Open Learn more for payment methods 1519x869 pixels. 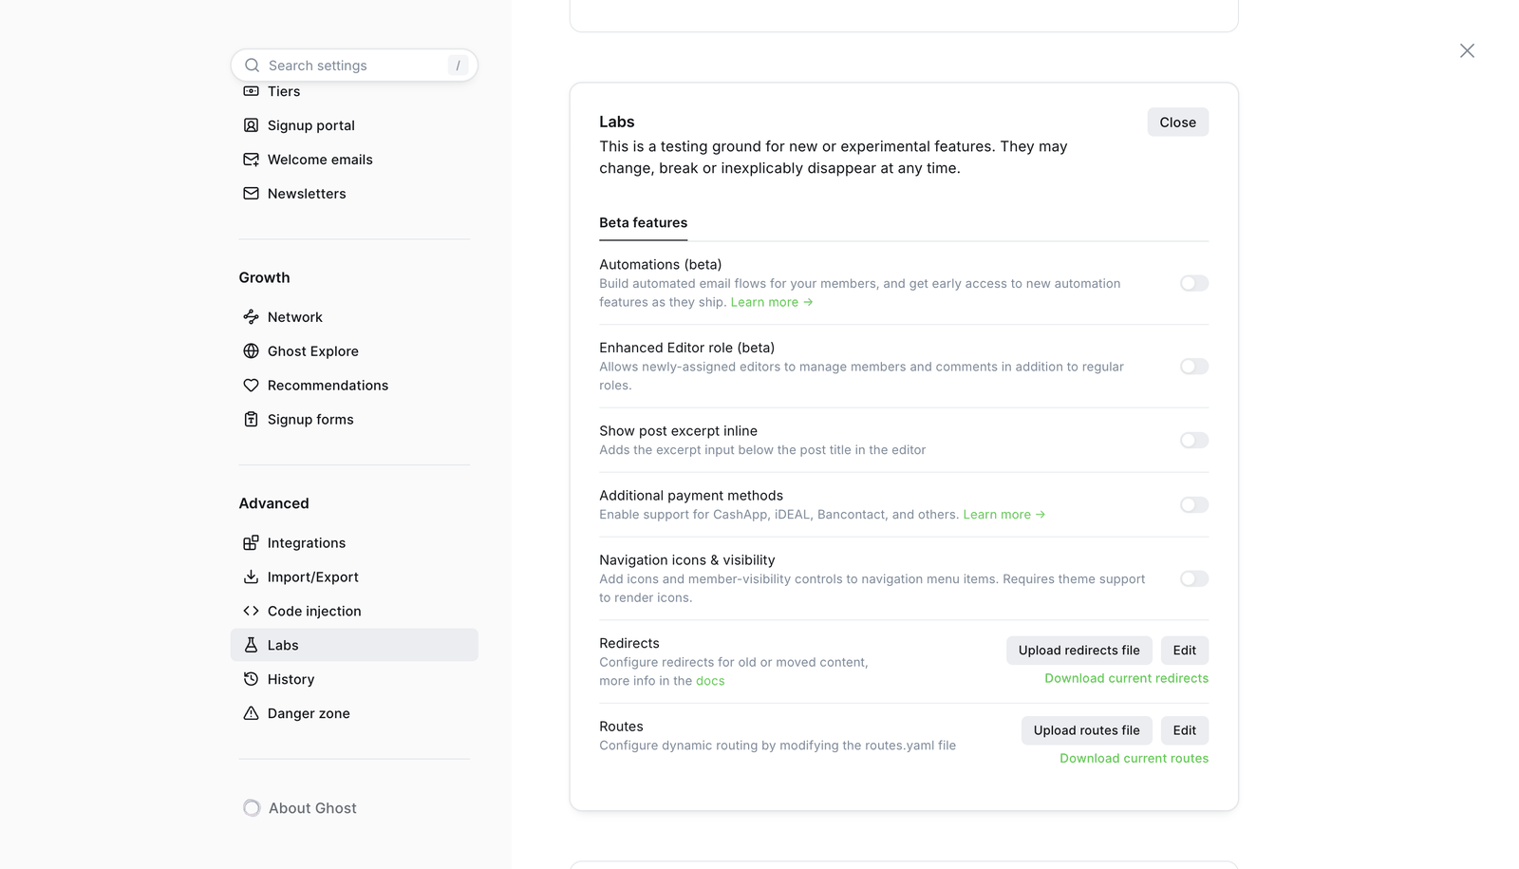[x=1004, y=515]
